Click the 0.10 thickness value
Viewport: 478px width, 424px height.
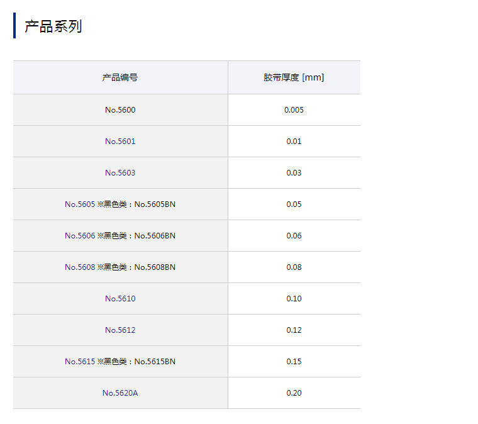pyautogui.click(x=294, y=299)
